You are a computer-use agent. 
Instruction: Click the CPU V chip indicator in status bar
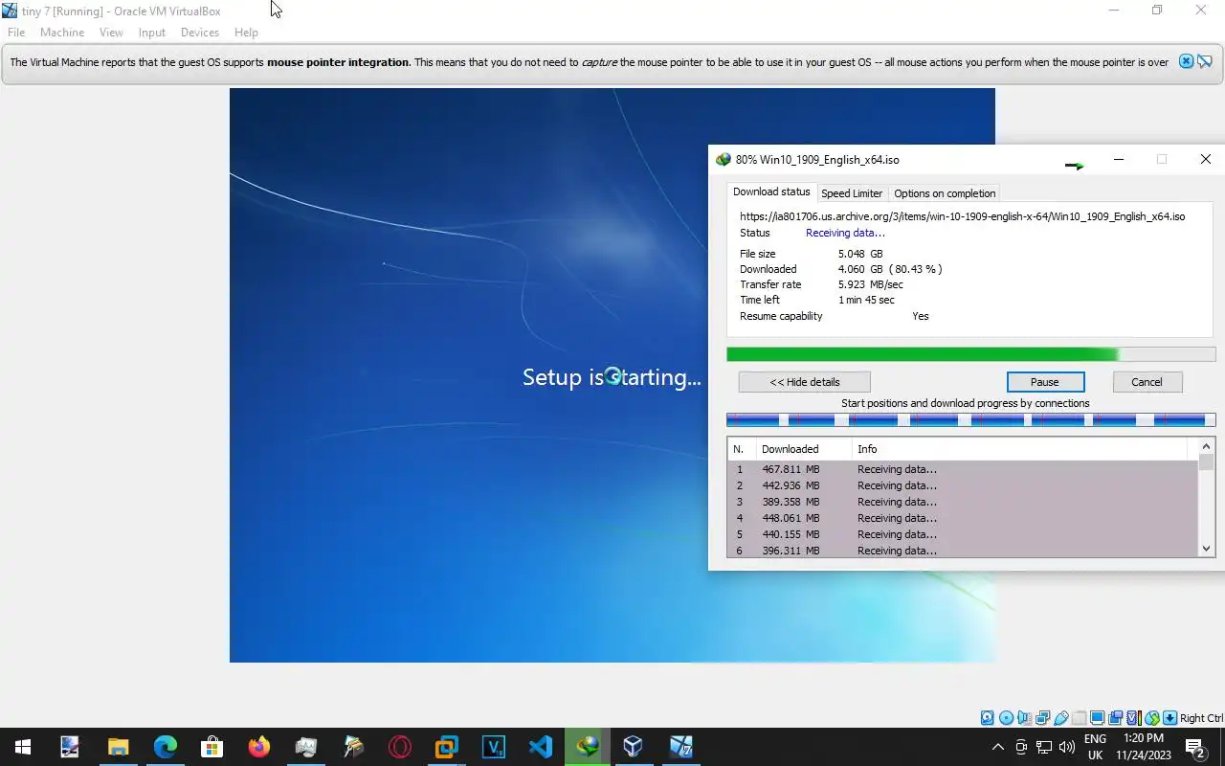[1133, 718]
